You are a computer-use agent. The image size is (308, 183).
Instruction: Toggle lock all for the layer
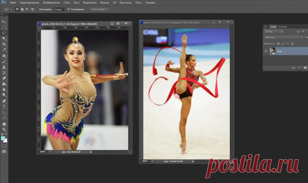(293, 43)
